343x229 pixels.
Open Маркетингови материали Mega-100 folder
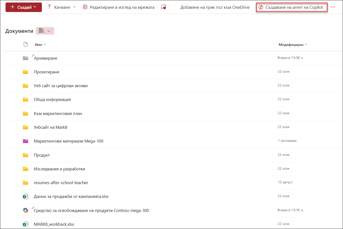[x=68, y=141]
